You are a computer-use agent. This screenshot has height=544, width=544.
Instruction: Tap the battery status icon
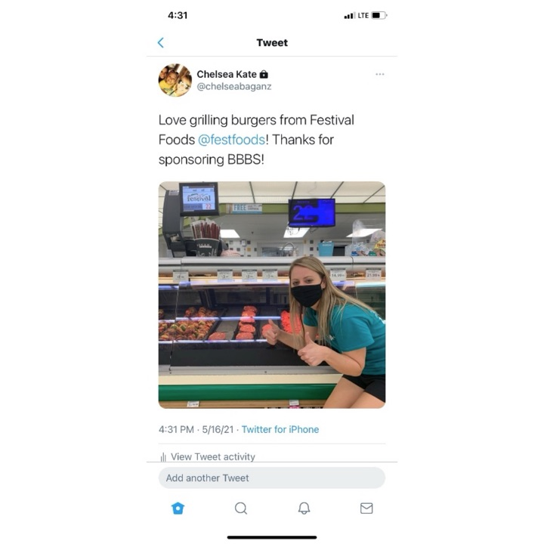(379, 15)
